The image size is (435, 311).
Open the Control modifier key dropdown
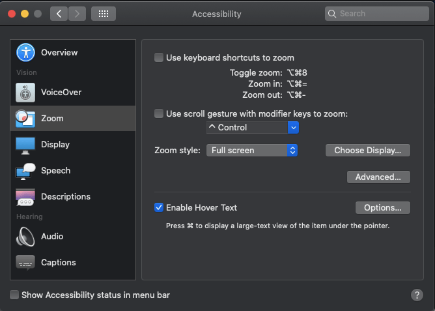pyautogui.click(x=253, y=128)
